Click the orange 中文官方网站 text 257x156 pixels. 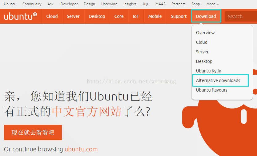pos(87,112)
